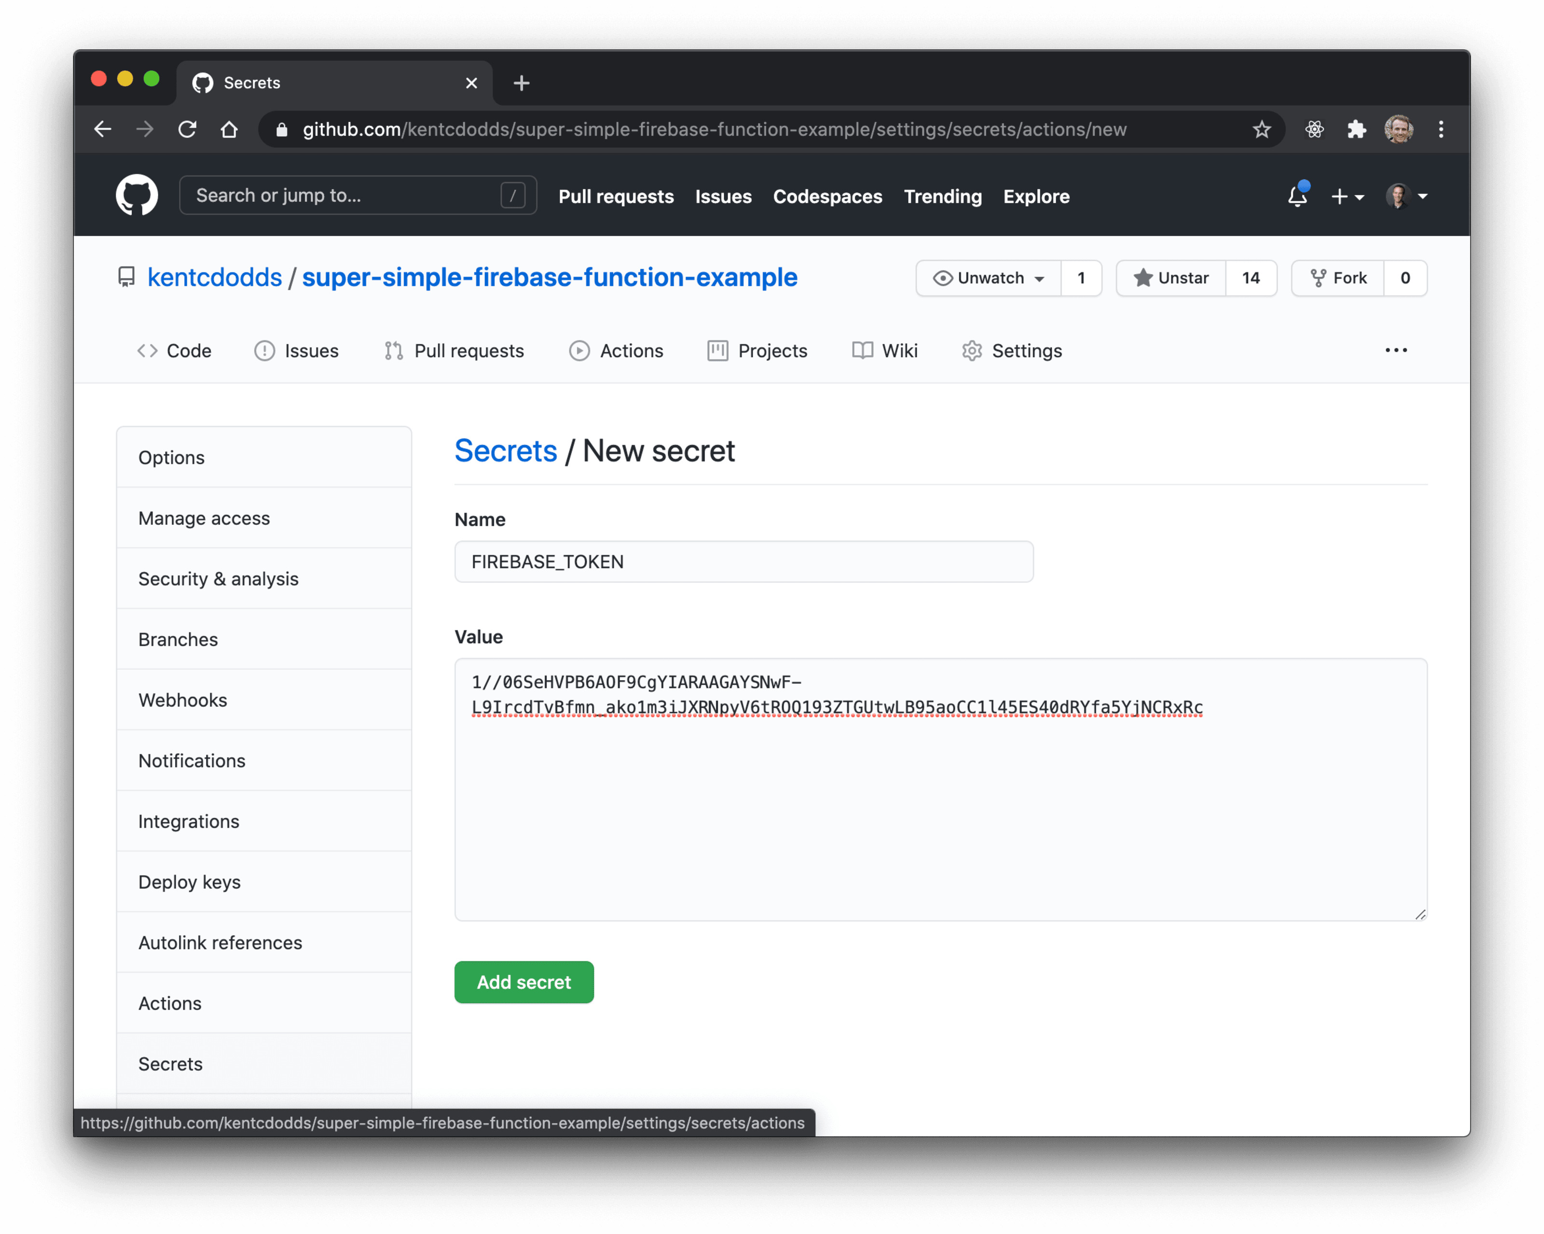Open the user avatar dropdown menu
Viewport: 1544px width, 1234px height.
click(1407, 196)
